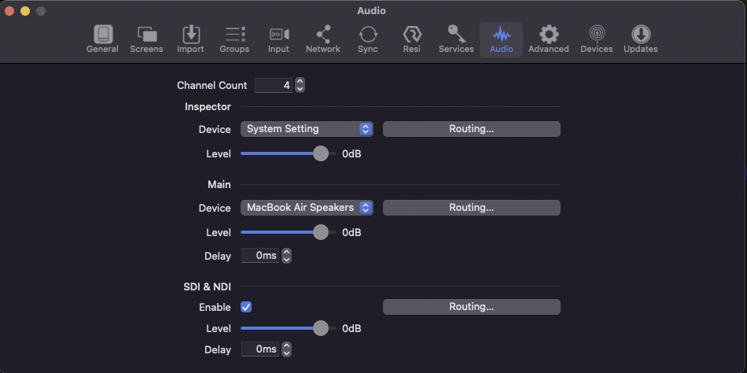The image size is (747, 373).
Task: Open the Resi preferences tab
Action: tap(411, 39)
